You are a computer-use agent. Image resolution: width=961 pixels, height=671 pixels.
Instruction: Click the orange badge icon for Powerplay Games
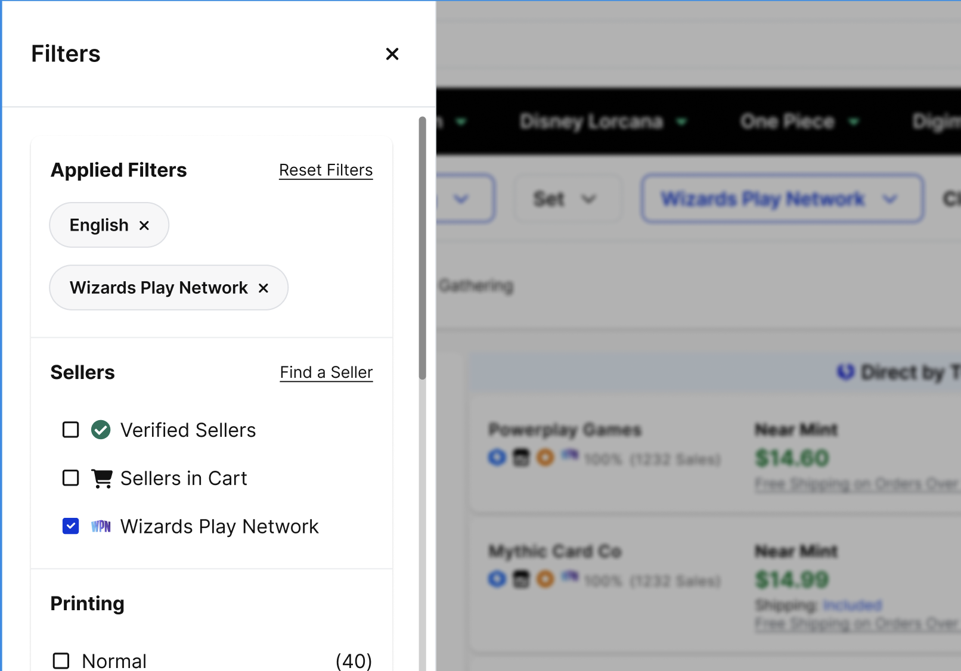[x=545, y=458]
